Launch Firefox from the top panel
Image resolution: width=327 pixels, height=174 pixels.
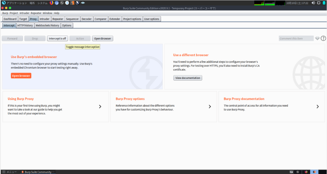coord(52,2)
